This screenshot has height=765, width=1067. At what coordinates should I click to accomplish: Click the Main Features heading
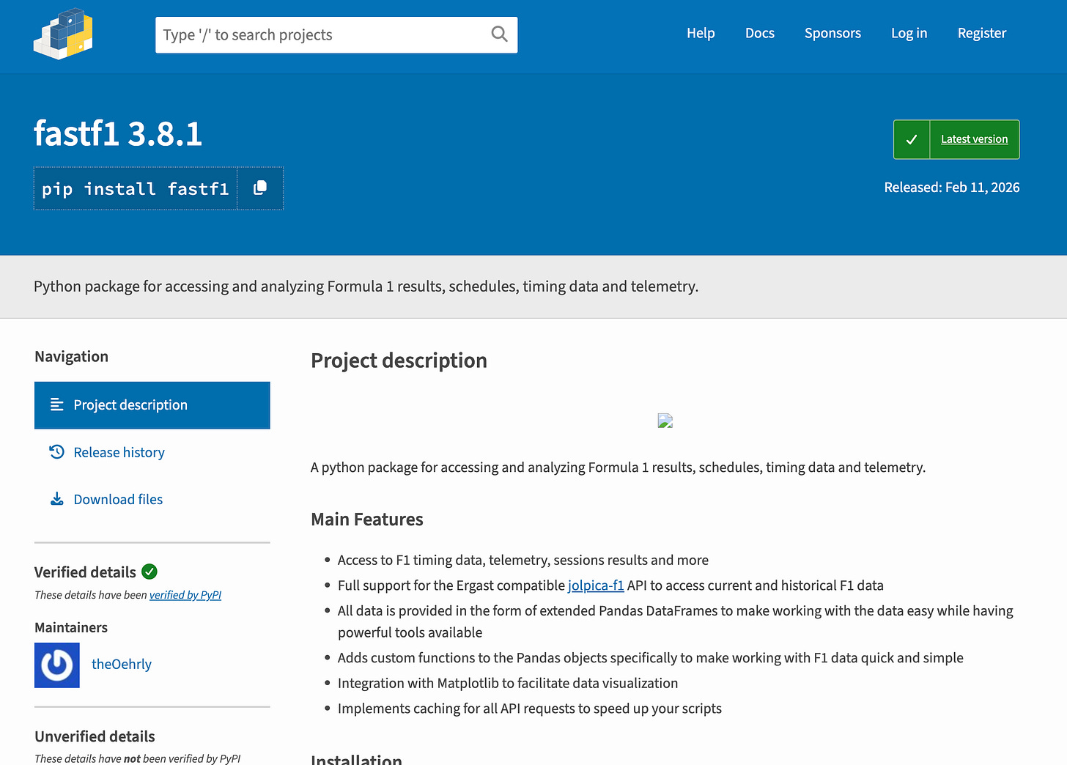click(x=367, y=520)
